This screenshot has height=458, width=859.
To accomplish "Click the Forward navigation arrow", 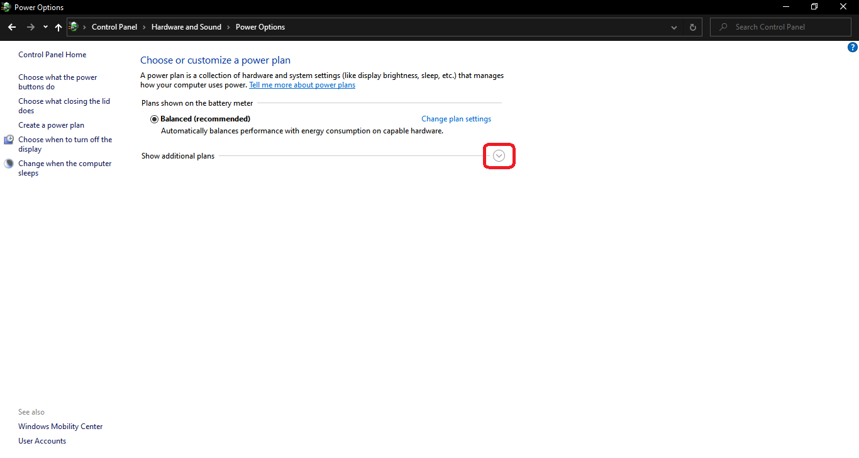I will coord(30,26).
